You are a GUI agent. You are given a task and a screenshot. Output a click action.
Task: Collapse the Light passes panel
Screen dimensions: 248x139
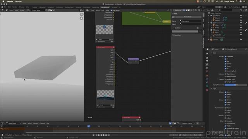point(212,88)
